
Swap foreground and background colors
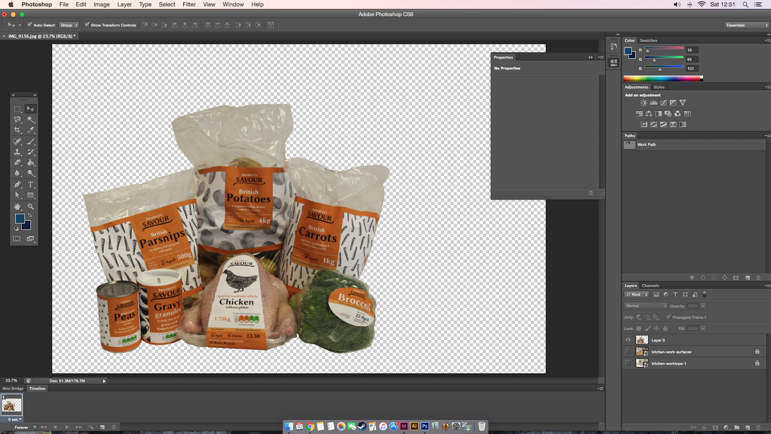(30, 216)
